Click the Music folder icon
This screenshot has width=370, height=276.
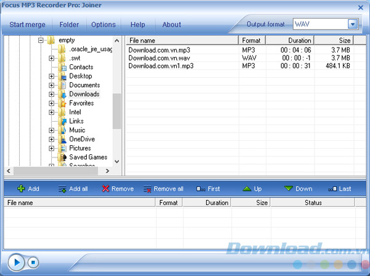62,130
